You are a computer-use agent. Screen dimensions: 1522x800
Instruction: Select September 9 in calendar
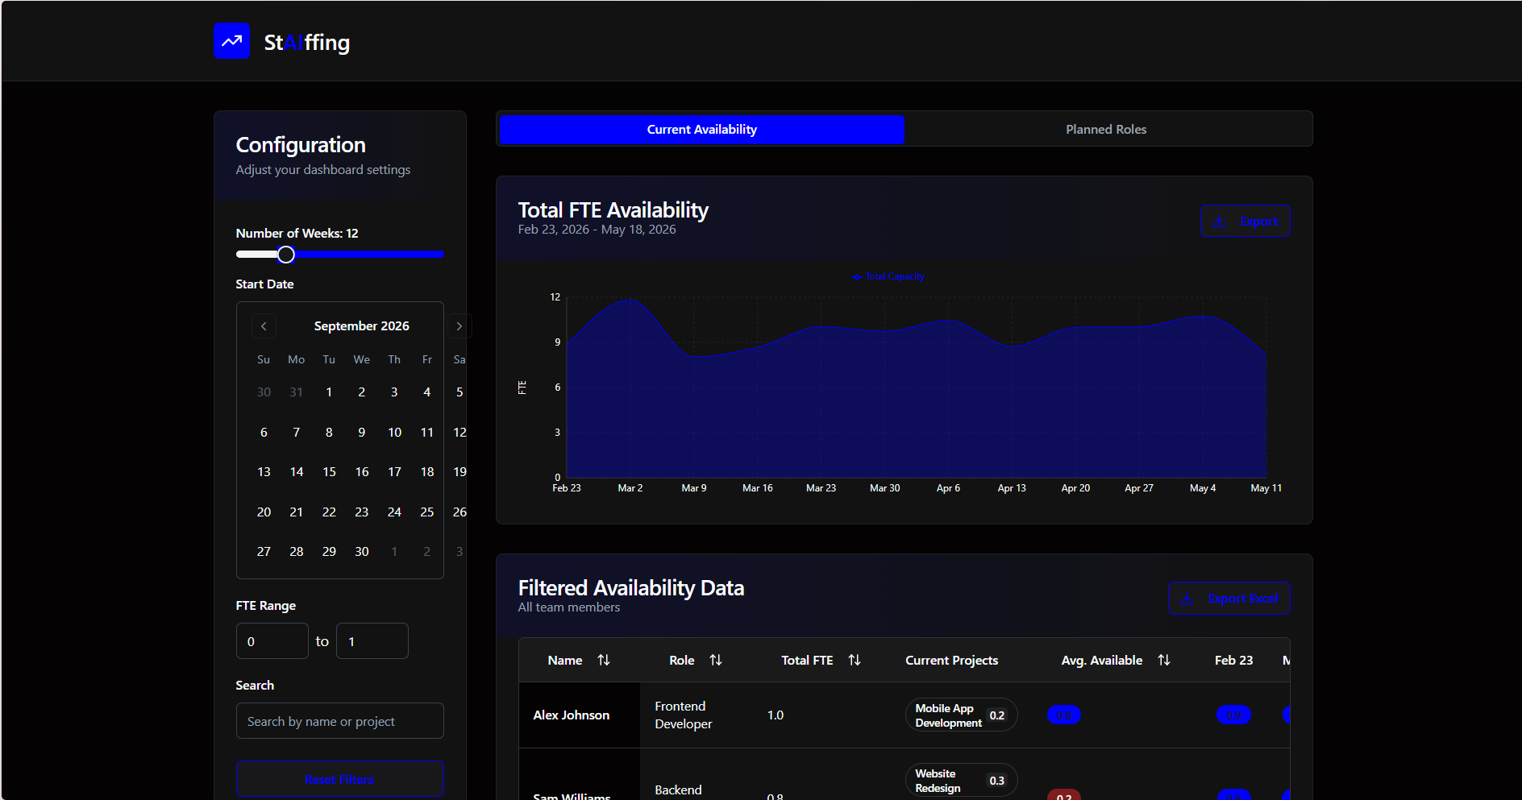362,433
